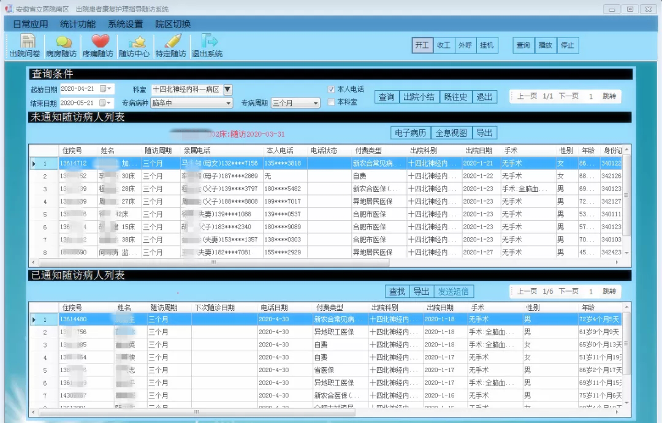Select upper table row with 13614712
This screenshot has height=423, width=662.
point(326,163)
